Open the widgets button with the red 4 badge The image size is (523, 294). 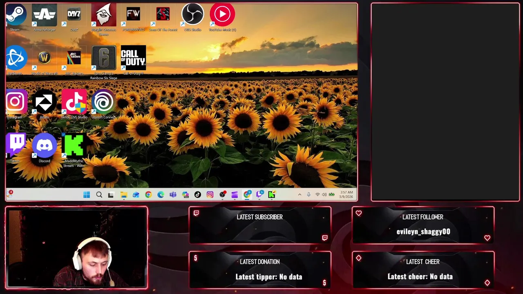click(x=10, y=194)
